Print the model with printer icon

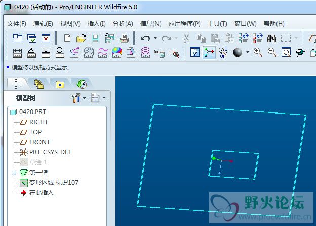pyautogui.click(x=124, y=38)
